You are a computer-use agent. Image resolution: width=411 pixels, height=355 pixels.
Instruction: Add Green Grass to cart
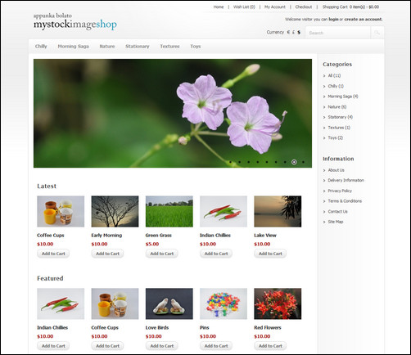(x=162, y=254)
